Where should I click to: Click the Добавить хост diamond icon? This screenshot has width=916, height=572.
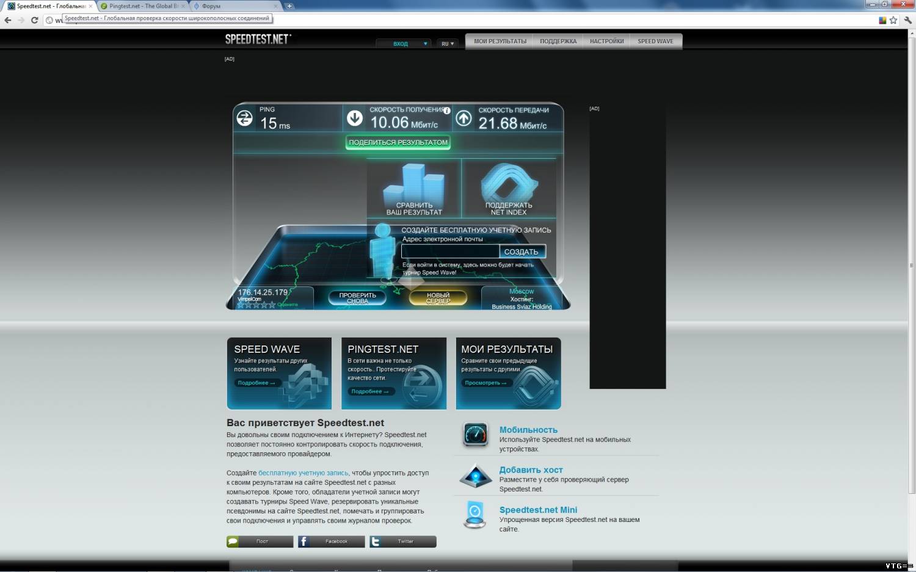[476, 476]
